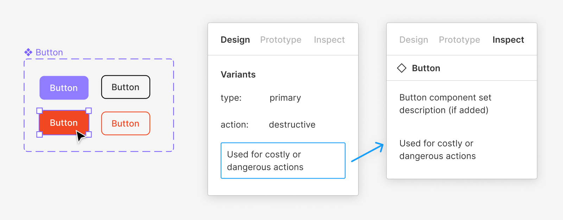Viewport: 563px width, 220px height.
Task: Switch to Prototype tab in the Variants panel
Action: [281, 40]
